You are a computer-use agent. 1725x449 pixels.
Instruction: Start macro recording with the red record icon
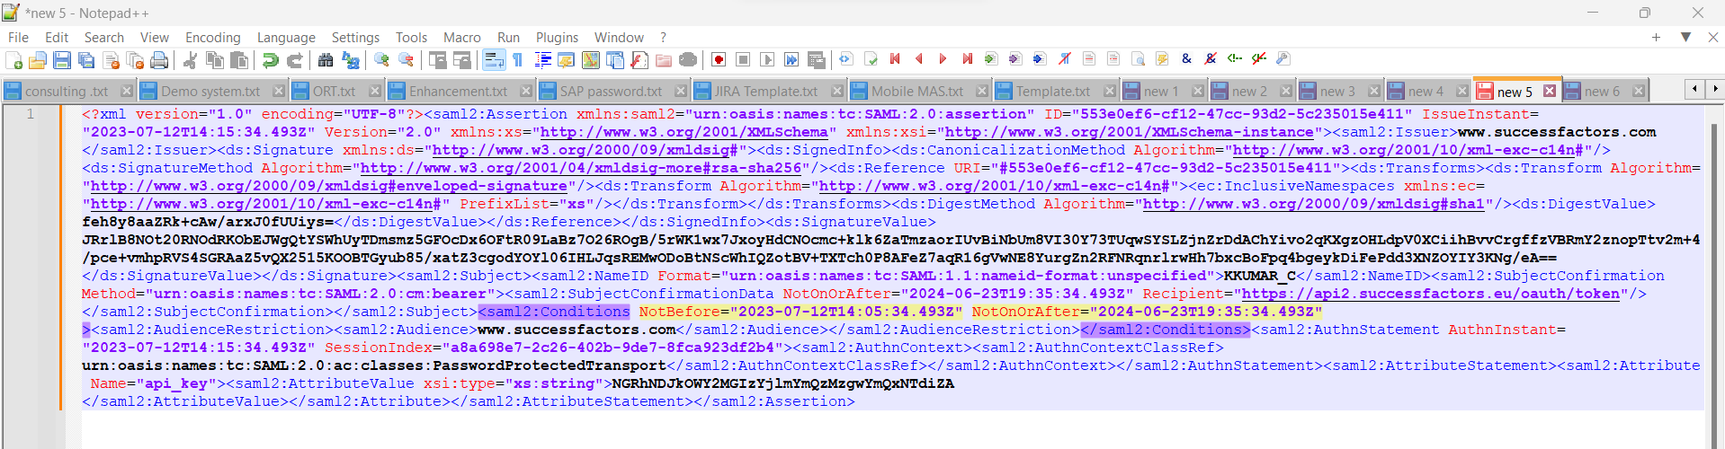[x=719, y=60]
